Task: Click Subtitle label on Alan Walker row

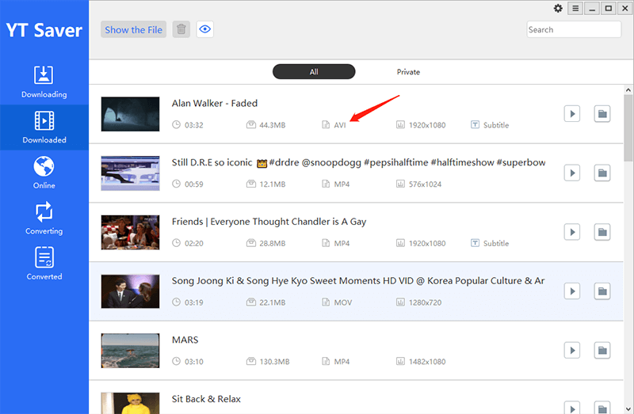Action: pyautogui.click(x=496, y=125)
